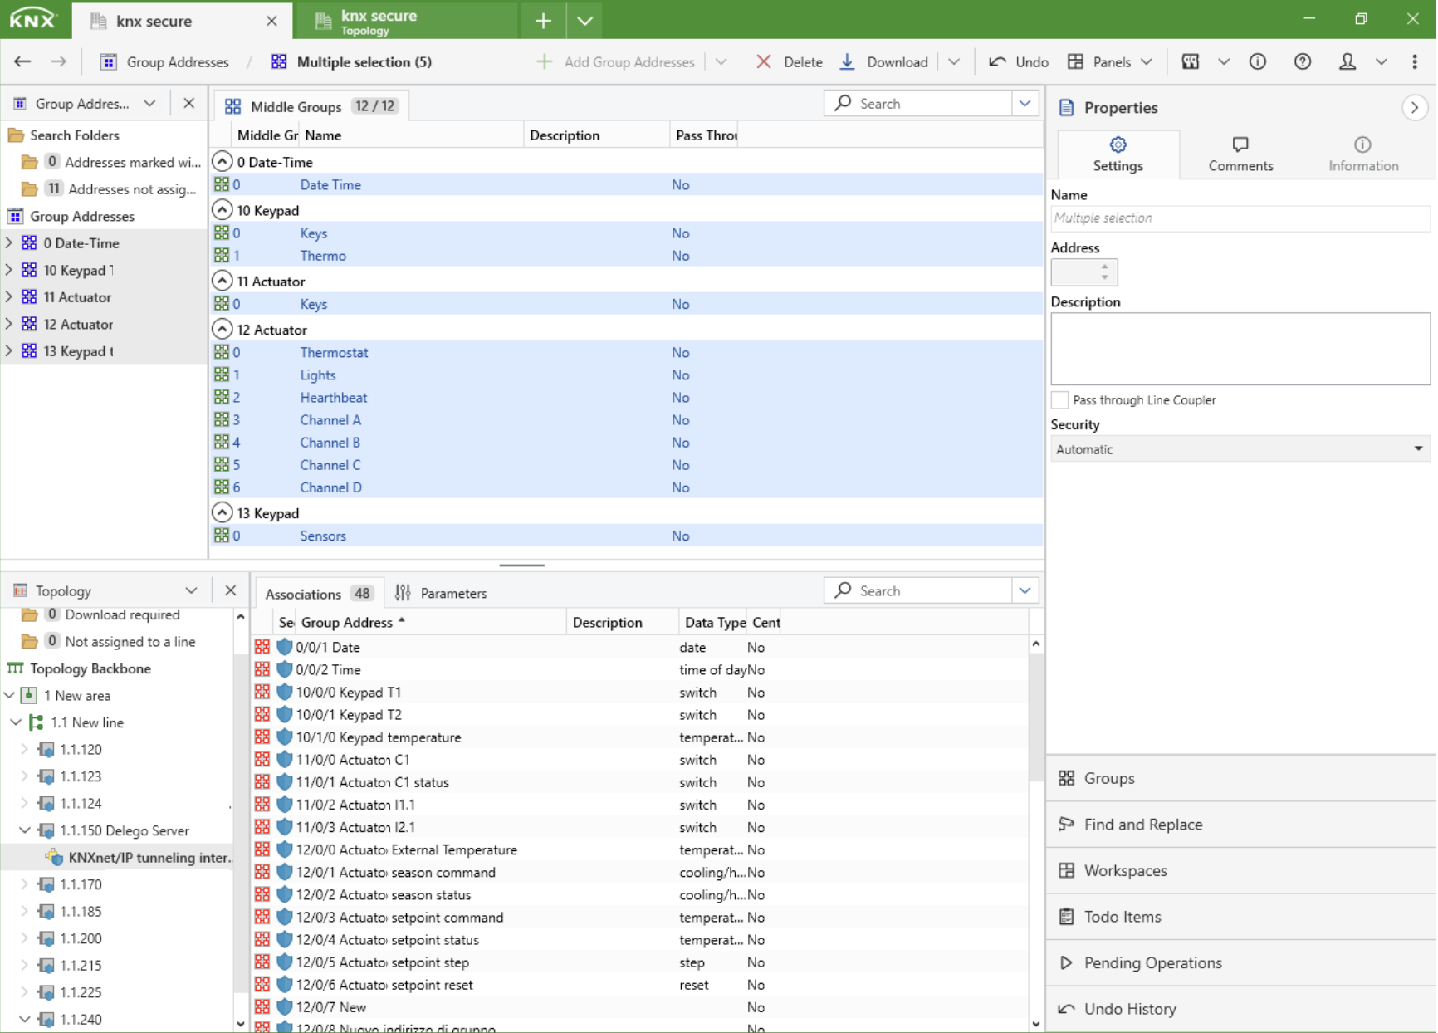Collapse the 10 Keypad group section
The height and width of the screenshot is (1033, 1438).
(x=222, y=209)
